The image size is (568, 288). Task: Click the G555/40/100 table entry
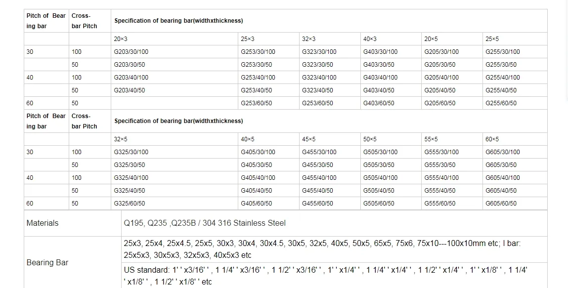pyautogui.click(x=441, y=178)
